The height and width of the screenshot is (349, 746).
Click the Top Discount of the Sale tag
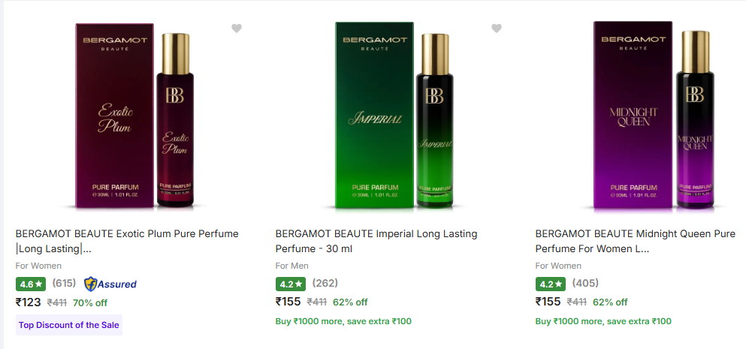tap(68, 325)
